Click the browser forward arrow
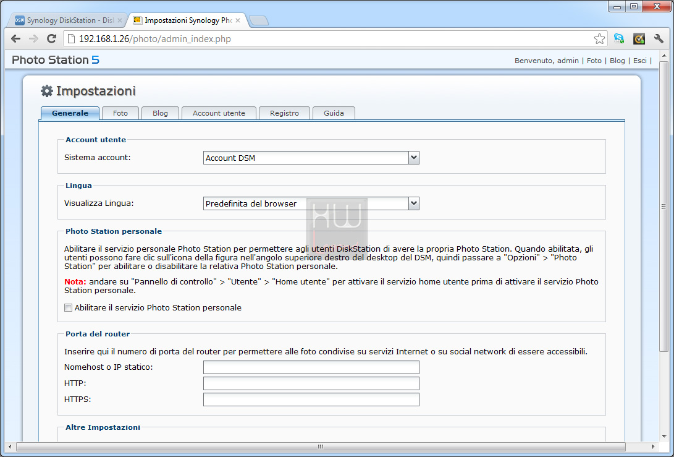The image size is (674, 457). tap(33, 39)
